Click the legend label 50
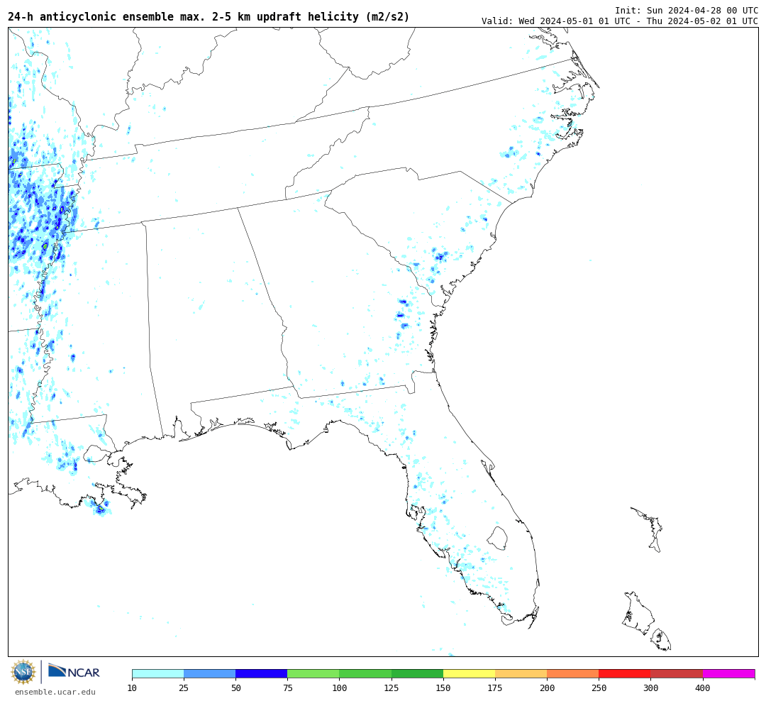 235,688
